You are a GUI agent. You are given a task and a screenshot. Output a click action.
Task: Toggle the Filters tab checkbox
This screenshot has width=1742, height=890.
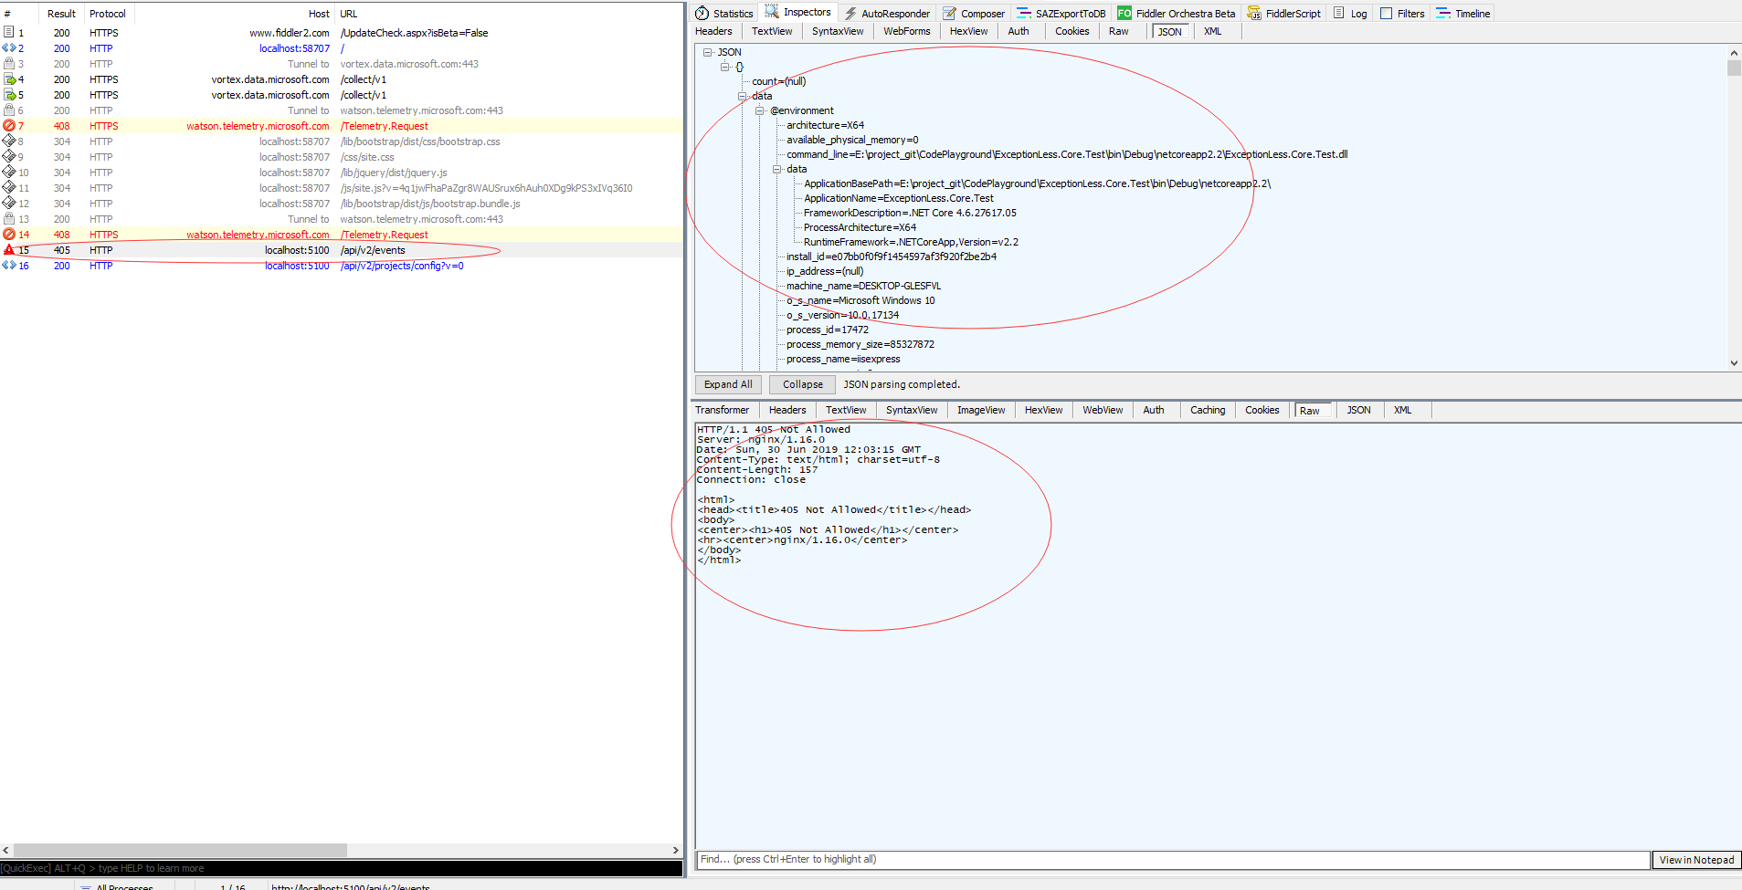(1386, 13)
